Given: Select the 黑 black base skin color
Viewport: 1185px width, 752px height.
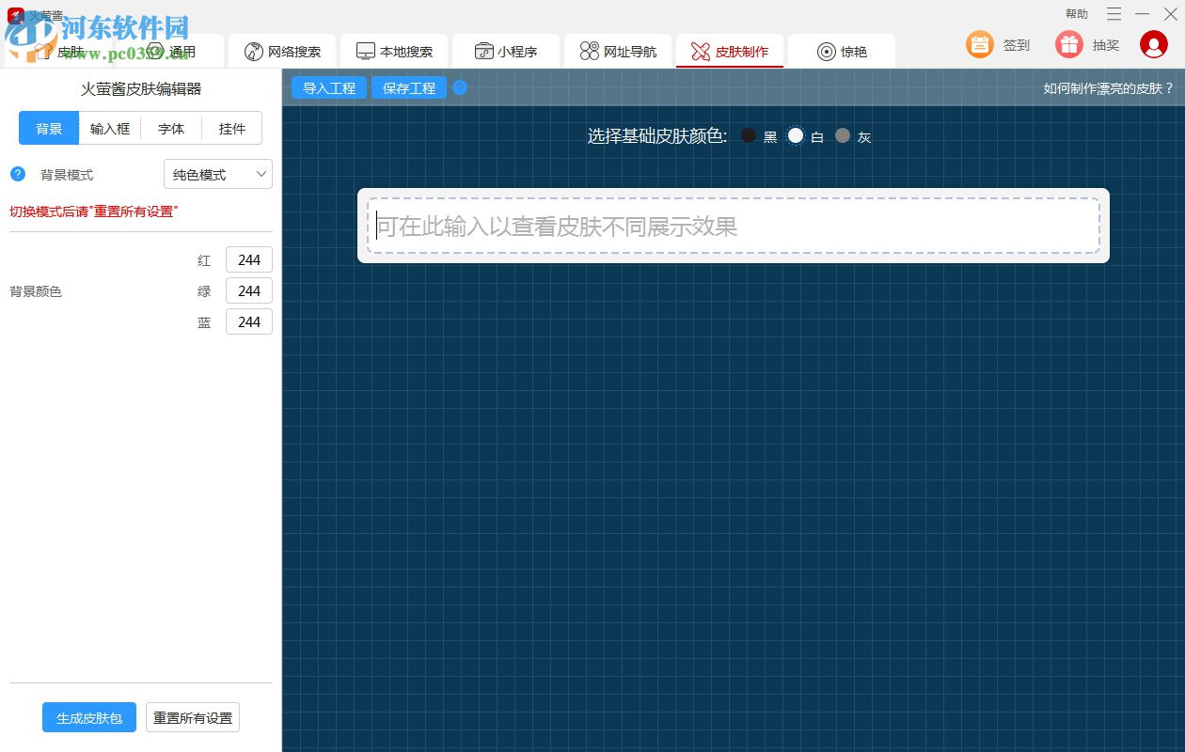Looking at the screenshot, I should [749, 135].
